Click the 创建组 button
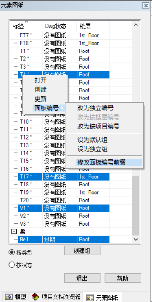152x302 pixels. 82,250
